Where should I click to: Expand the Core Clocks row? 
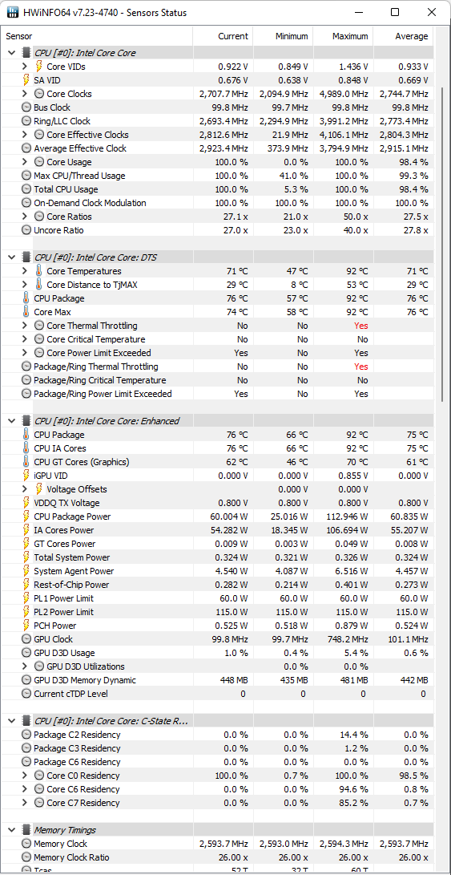[24, 94]
